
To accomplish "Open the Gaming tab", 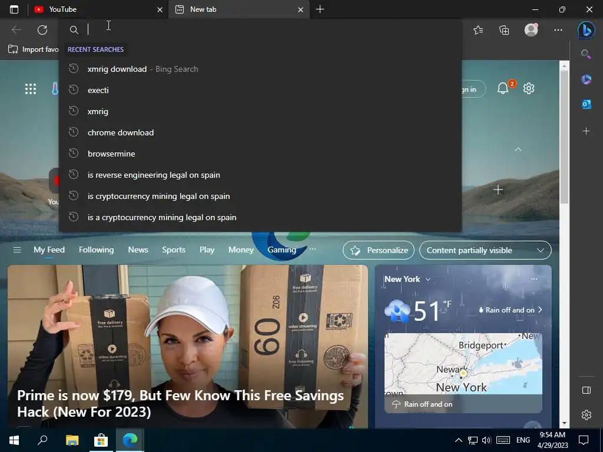I will point(282,250).
